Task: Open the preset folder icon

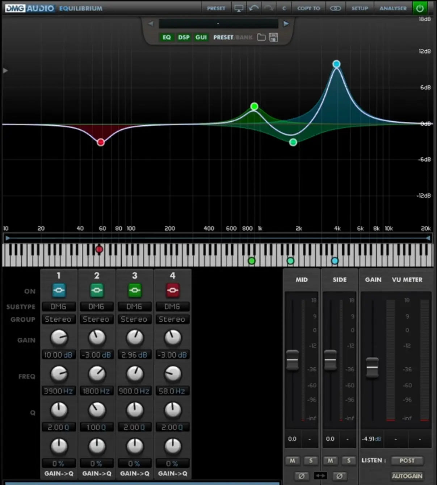Action: coord(261,37)
